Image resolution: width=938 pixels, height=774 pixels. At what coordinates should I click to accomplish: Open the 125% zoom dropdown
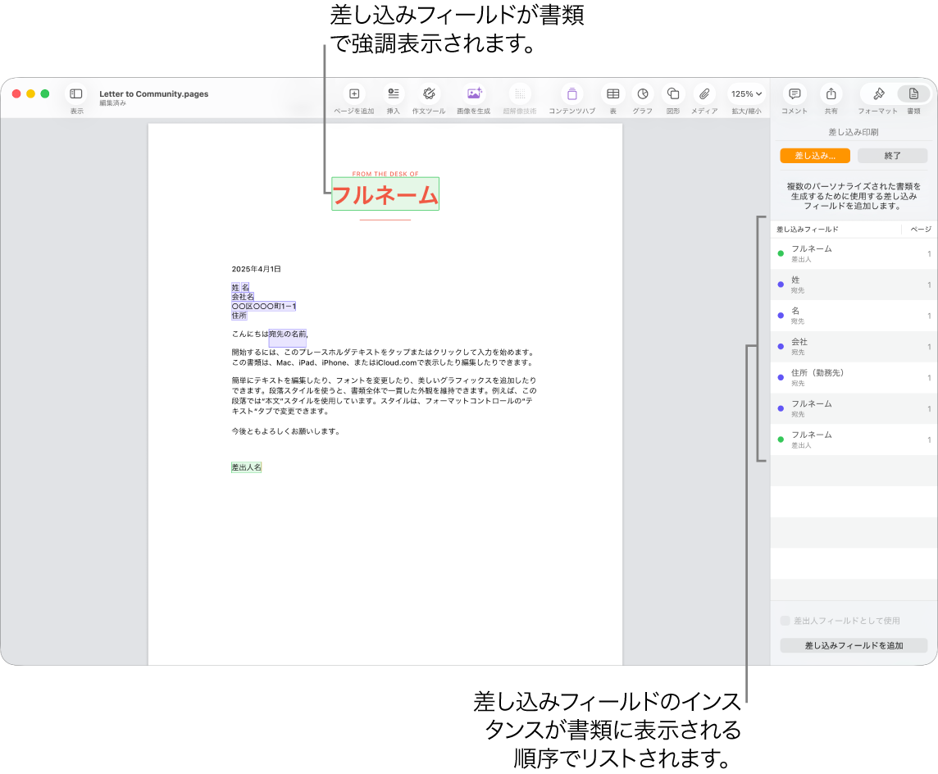pos(746,94)
